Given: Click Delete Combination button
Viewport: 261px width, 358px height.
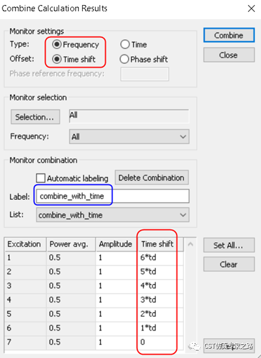Looking at the screenshot, I should (x=152, y=177).
